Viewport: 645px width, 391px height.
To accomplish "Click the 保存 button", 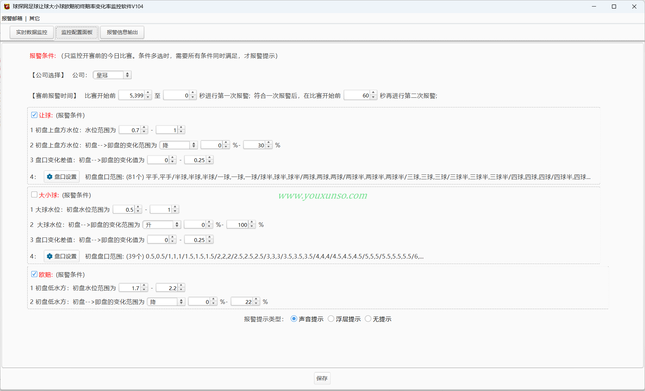I will [x=322, y=378].
